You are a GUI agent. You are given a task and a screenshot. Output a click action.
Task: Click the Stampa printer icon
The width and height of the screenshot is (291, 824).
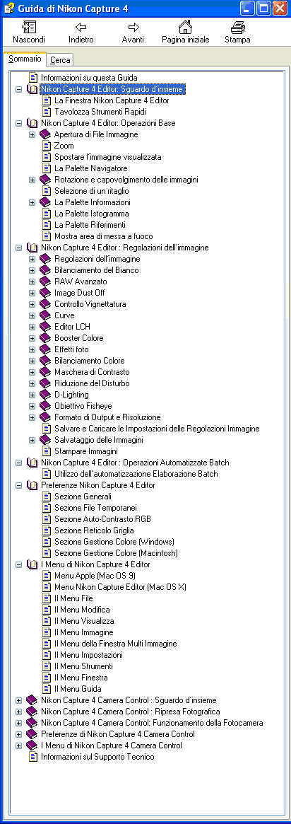[237, 27]
